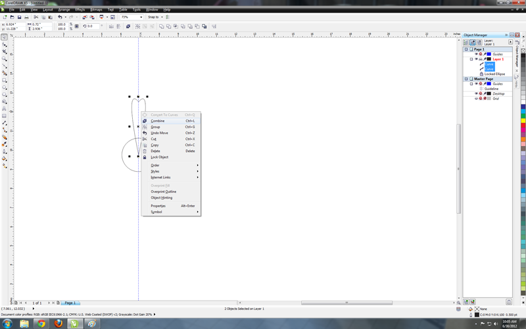Select the Outline pen tool
Viewport: 526px width, 329px height.
[5, 152]
